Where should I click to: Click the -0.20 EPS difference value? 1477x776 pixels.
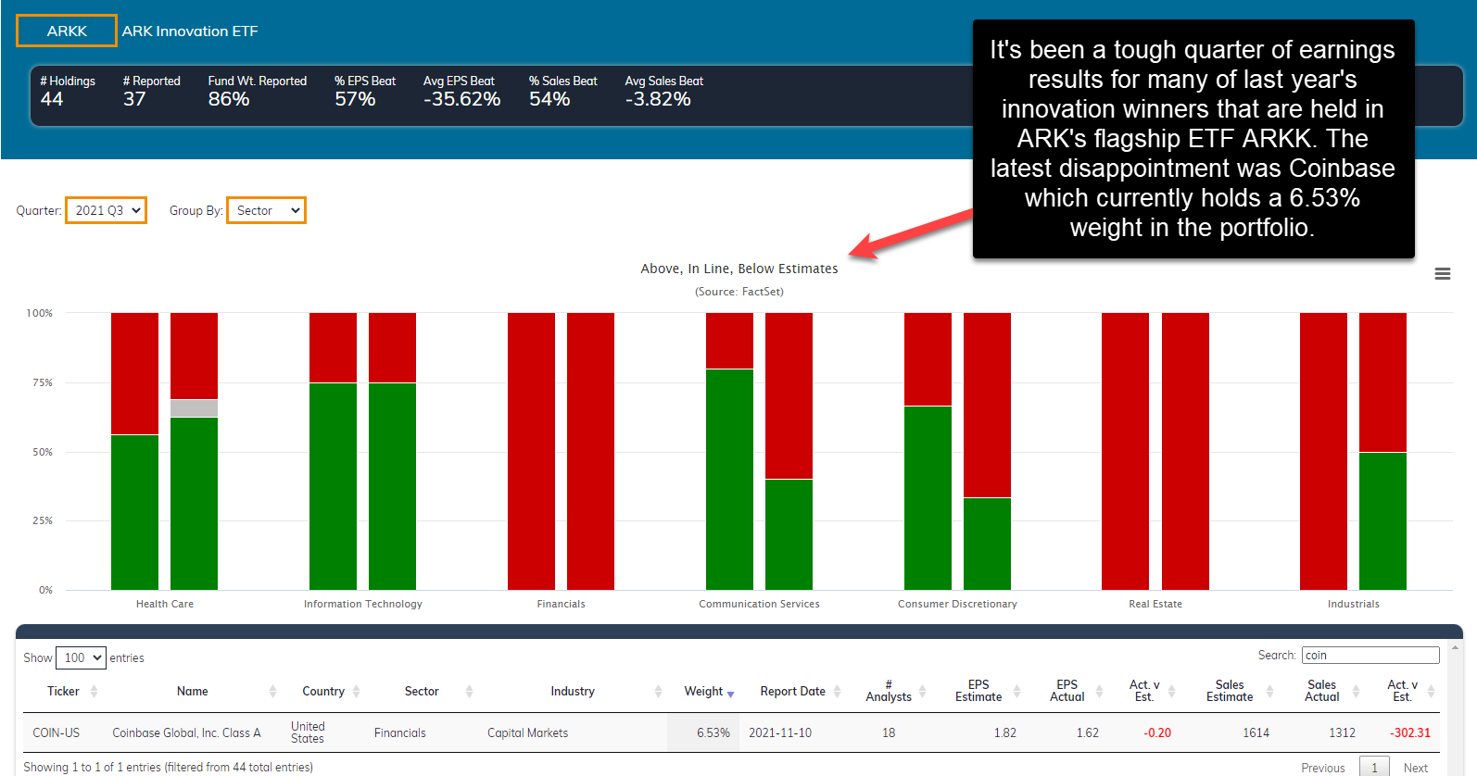click(x=1157, y=732)
